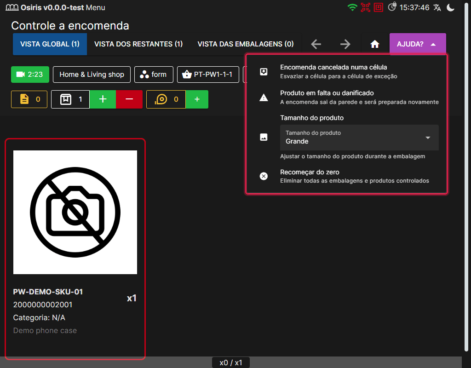
Task: Click the x1 quantity on the product card
Action: [132, 298]
